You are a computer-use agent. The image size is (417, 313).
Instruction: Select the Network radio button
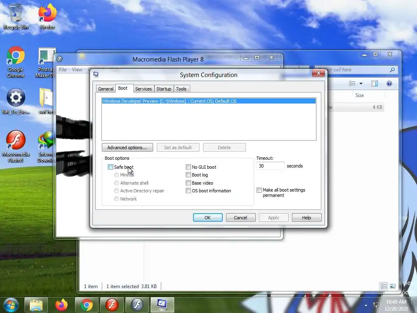[x=116, y=199]
